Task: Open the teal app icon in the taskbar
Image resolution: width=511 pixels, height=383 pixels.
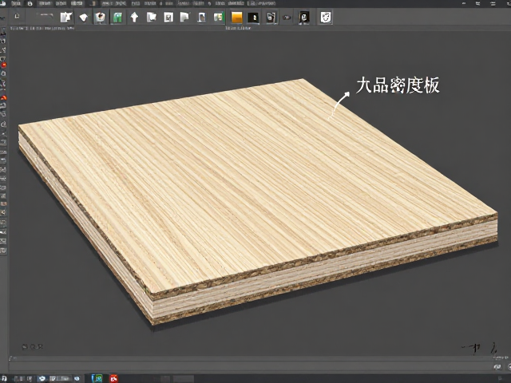Action: 97,378
